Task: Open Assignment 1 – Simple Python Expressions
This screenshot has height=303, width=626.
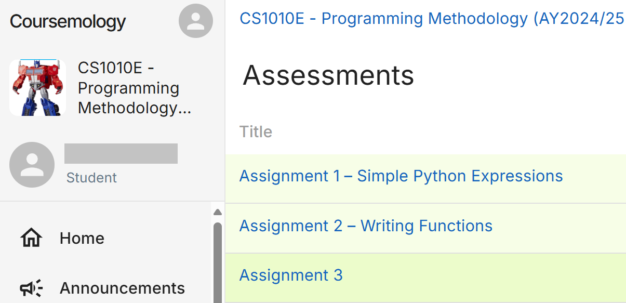Action: (401, 176)
